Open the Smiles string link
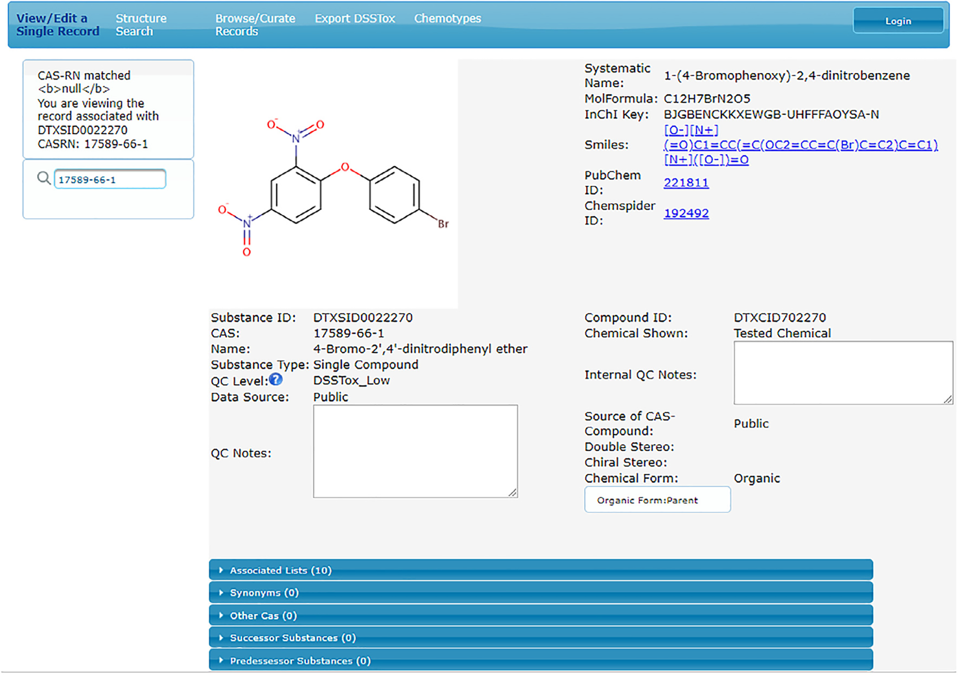This screenshot has width=958, height=675. pyautogui.click(x=801, y=145)
